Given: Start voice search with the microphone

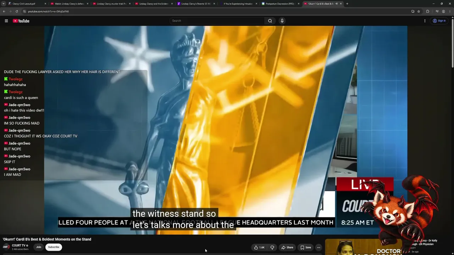Looking at the screenshot, I should [x=282, y=21].
